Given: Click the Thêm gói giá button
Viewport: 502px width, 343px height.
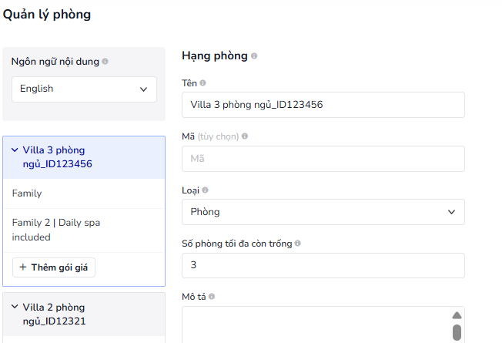Looking at the screenshot, I should (x=54, y=267).
